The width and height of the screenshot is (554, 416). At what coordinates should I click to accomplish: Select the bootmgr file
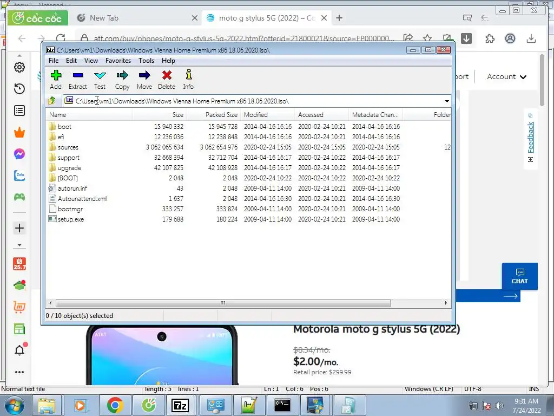coord(70,209)
